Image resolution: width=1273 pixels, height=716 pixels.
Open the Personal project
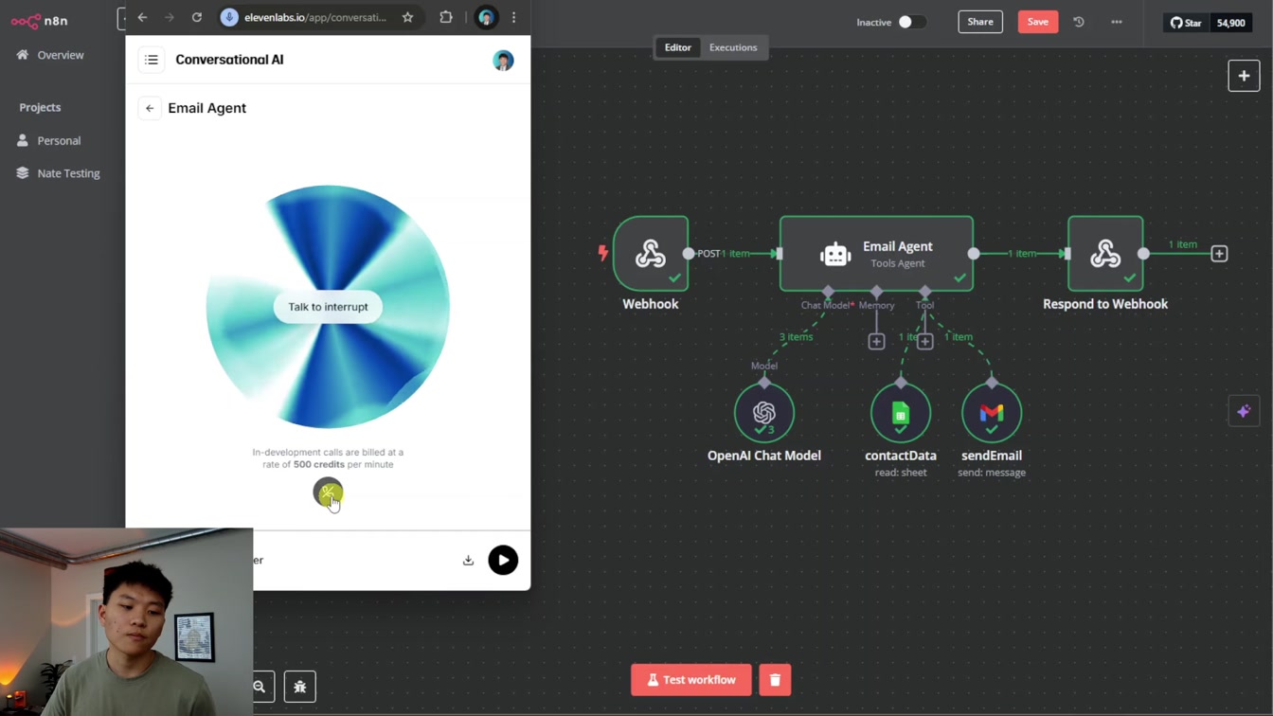tap(48, 140)
